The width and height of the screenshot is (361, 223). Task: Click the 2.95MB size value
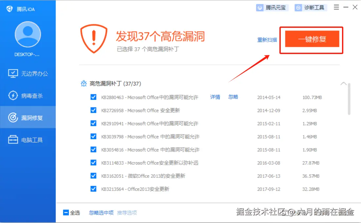tap(310, 110)
